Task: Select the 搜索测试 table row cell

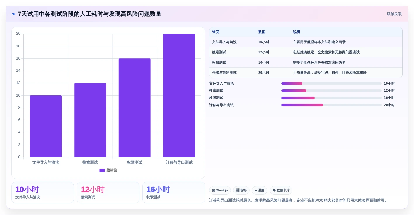Action: 219,53
